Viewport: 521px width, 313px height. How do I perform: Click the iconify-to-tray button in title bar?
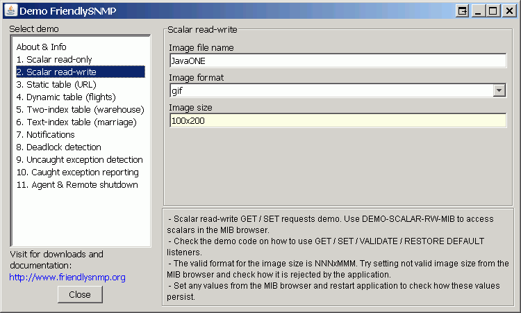click(x=463, y=11)
